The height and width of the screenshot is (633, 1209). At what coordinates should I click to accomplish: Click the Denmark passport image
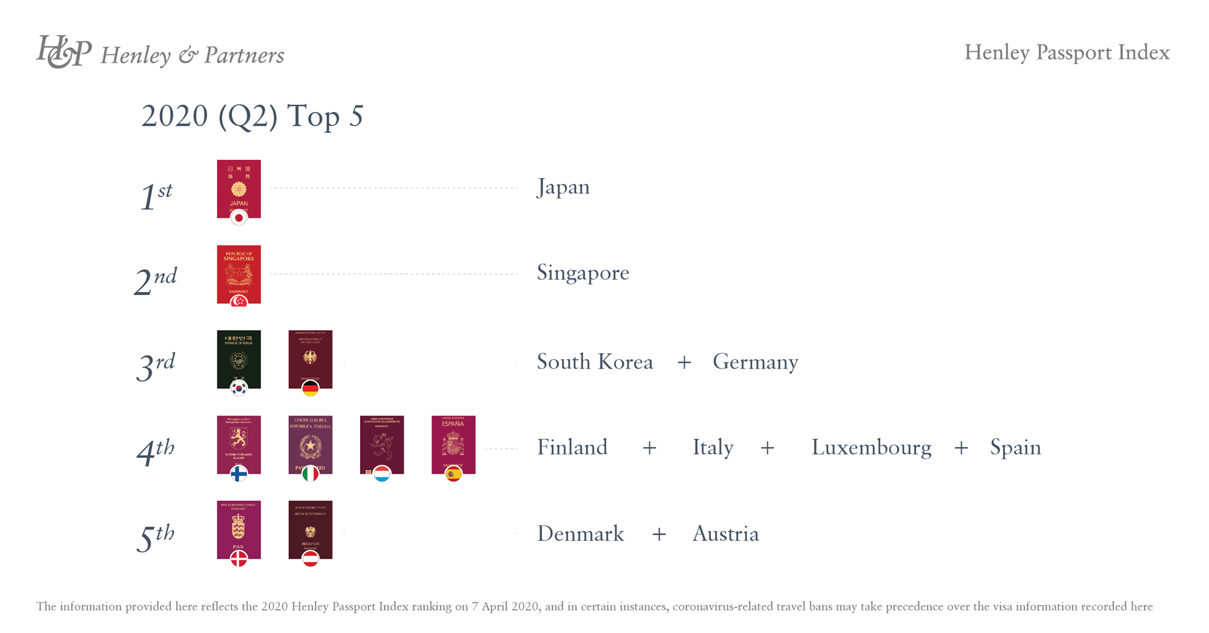(x=238, y=530)
